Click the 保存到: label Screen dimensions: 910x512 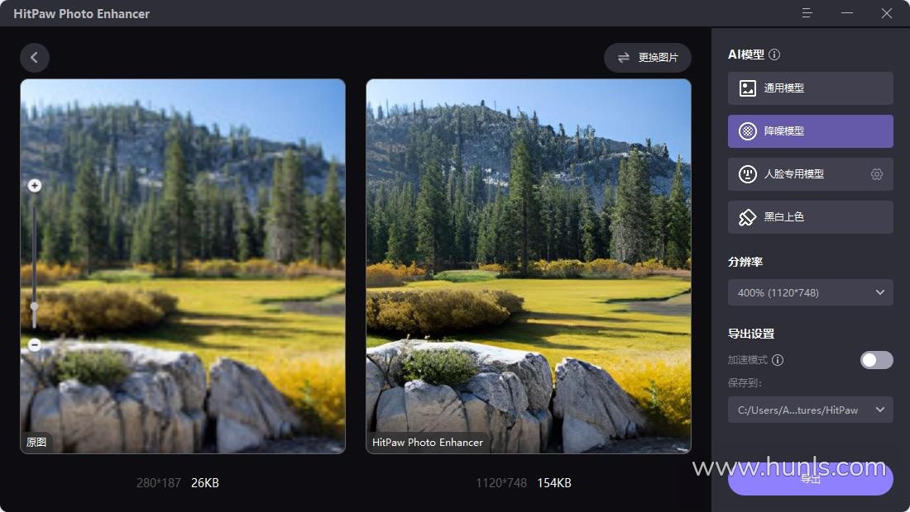coord(745,383)
